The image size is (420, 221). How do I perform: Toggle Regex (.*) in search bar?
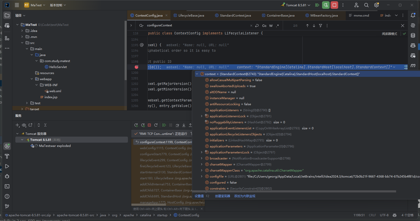(x=277, y=26)
